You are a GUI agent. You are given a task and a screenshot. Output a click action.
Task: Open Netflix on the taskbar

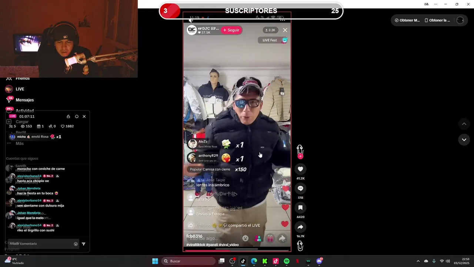[297, 261]
